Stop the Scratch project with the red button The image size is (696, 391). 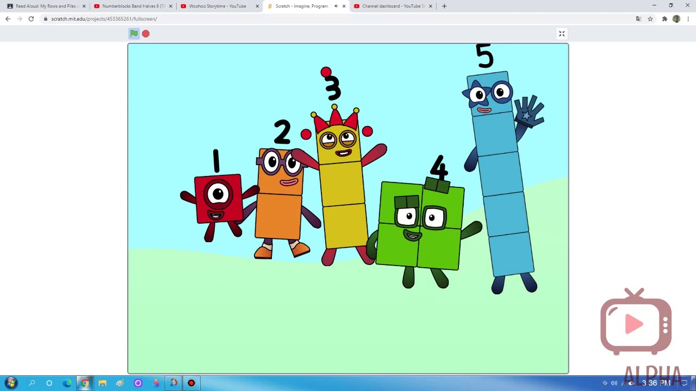146,34
